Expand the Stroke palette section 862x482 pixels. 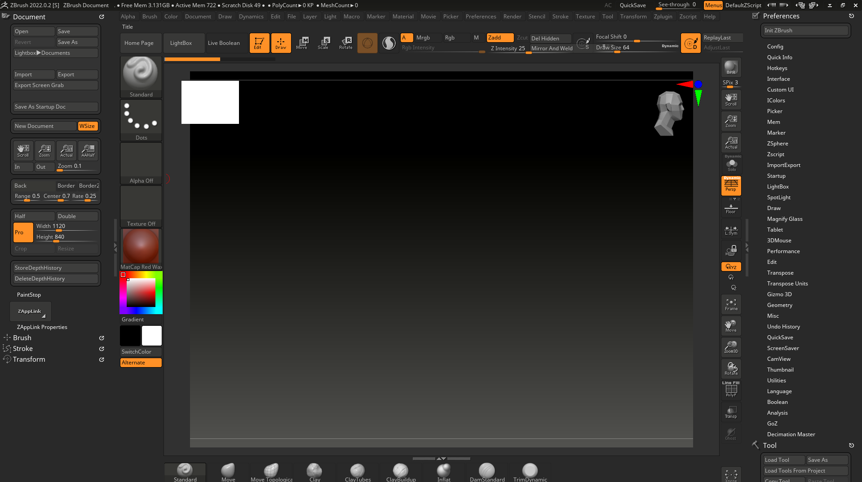22,349
